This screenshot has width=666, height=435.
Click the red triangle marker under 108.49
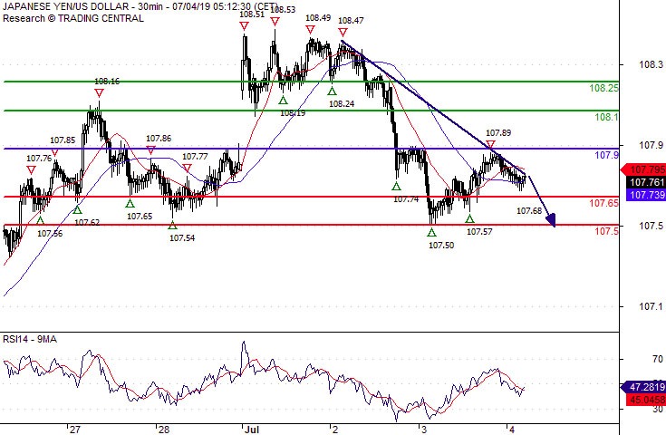point(311,29)
